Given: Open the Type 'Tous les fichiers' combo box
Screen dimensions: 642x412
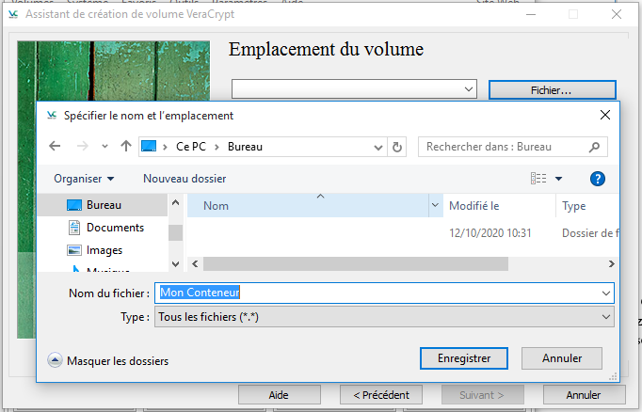Looking at the screenshot, I should click(x=384, y=317).
